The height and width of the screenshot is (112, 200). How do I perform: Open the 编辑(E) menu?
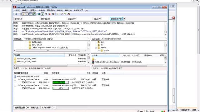tap(25, 10)
